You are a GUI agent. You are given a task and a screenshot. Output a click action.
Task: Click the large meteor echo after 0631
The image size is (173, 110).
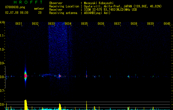click(26, 76)
